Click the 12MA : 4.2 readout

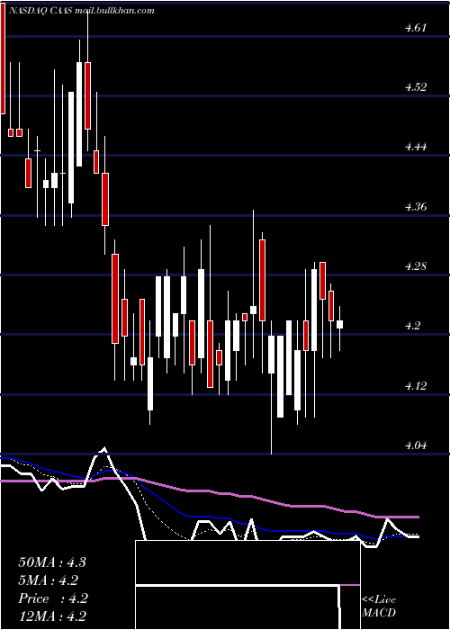[52, 616]
